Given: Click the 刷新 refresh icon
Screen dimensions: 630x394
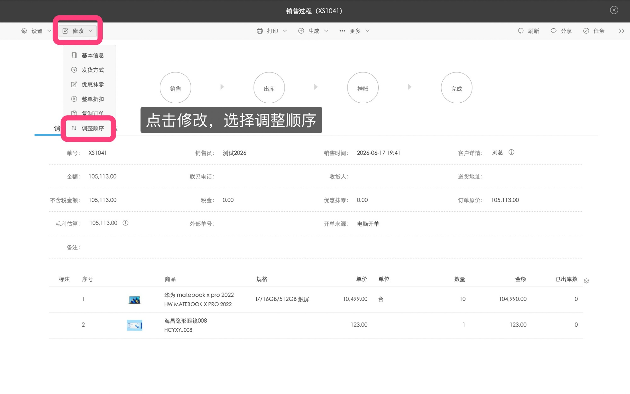Looking at the screenshot, I should coord(521,31).
